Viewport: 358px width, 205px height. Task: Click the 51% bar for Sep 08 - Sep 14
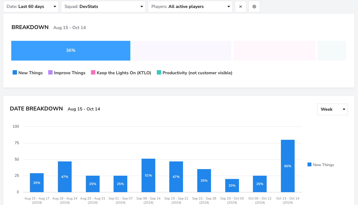click(148, 175)
